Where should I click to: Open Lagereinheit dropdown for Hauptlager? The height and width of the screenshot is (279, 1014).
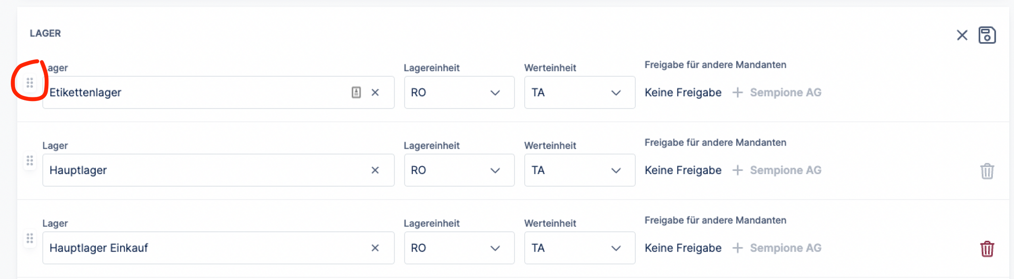[459, 170]
